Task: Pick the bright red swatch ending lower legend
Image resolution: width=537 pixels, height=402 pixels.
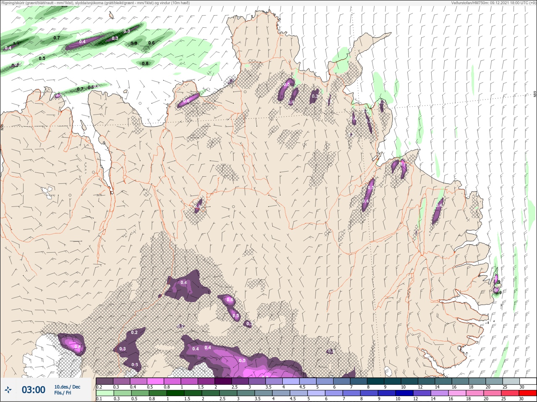Action: 528,393
